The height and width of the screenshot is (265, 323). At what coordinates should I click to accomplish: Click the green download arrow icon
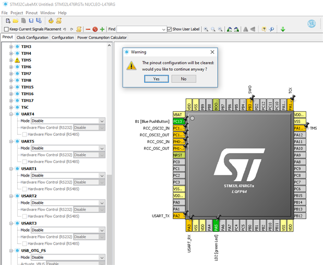tap(283, 29)
